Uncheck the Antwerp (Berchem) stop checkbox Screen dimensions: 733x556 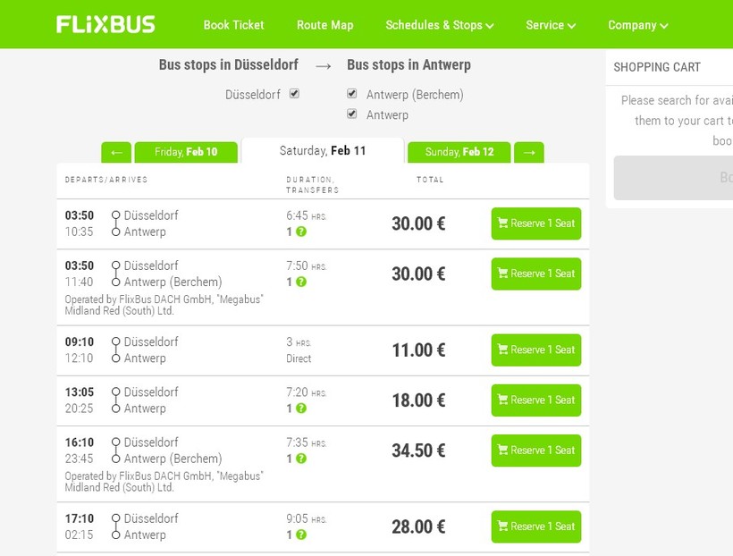[x=352, y=94]
